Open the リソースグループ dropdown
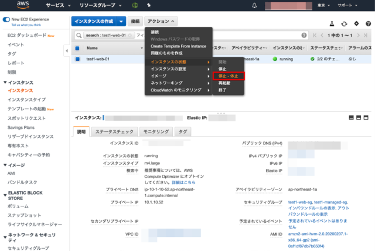375x251 pixels. pyautogui.click(x=101, y=5)
